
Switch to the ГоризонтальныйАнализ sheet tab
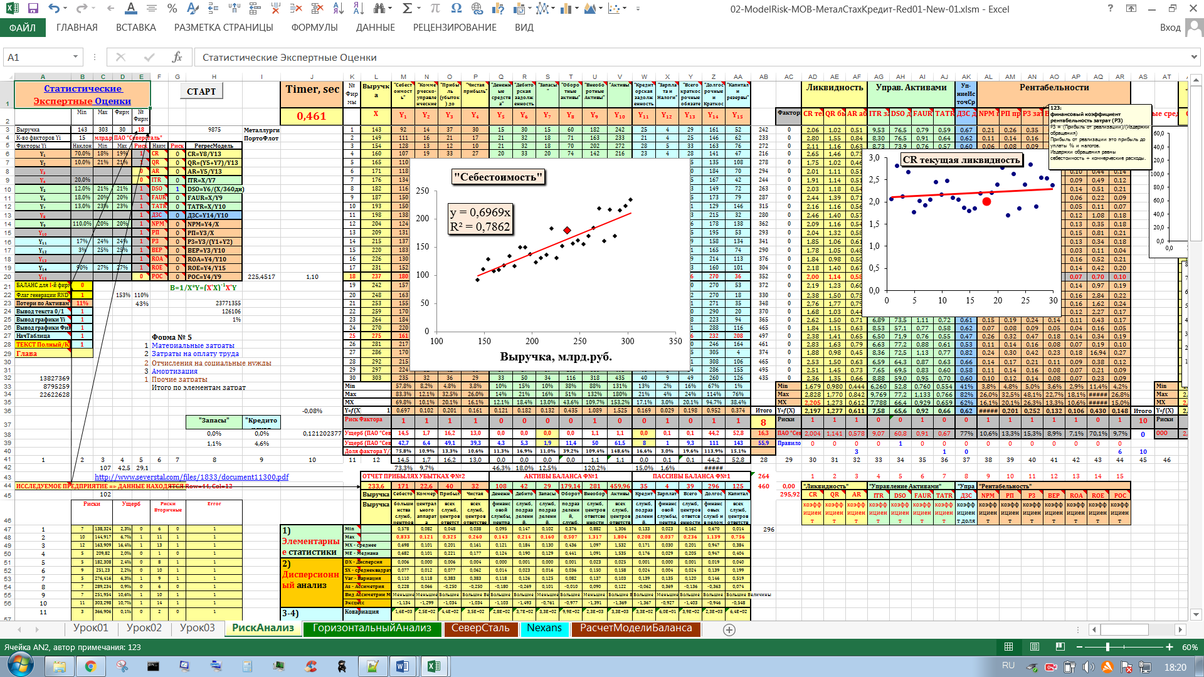[372, 628]
